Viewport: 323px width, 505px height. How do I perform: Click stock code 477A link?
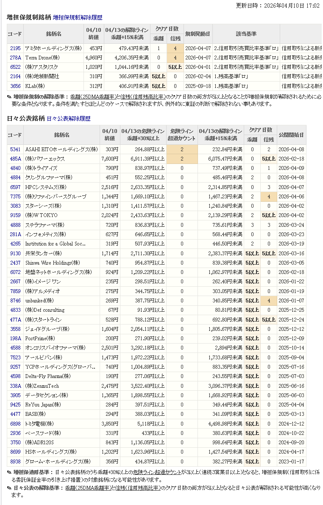tap(15, 320)
